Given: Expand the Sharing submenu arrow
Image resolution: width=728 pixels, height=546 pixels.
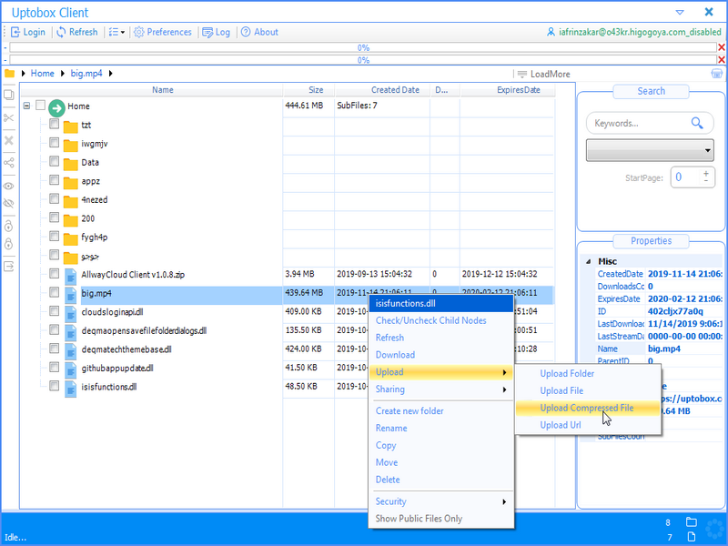Looking at the screenshot, I should [x=504, y=389].
